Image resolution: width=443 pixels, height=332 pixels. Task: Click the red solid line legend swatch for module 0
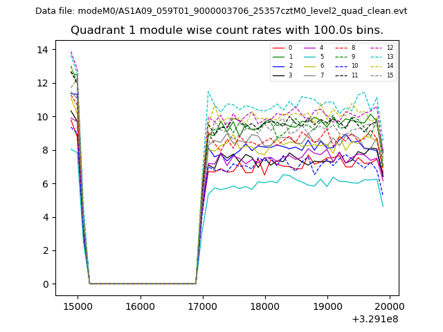[279, 48]
